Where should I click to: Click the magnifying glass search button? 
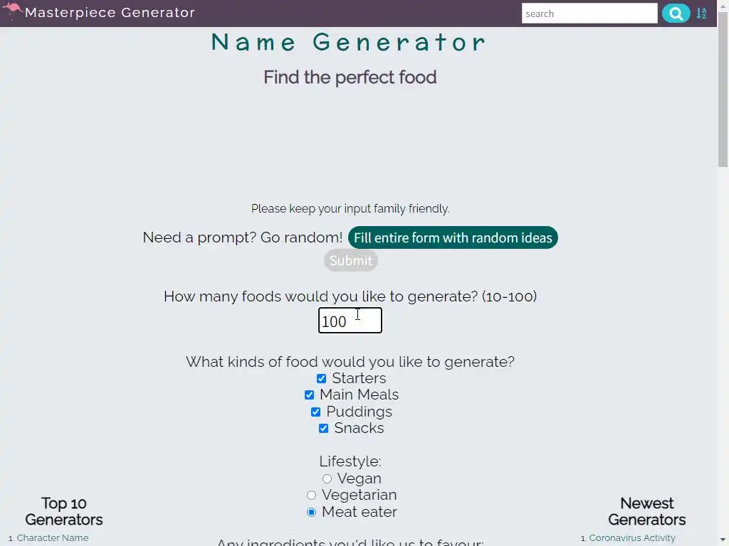(676, 14)
